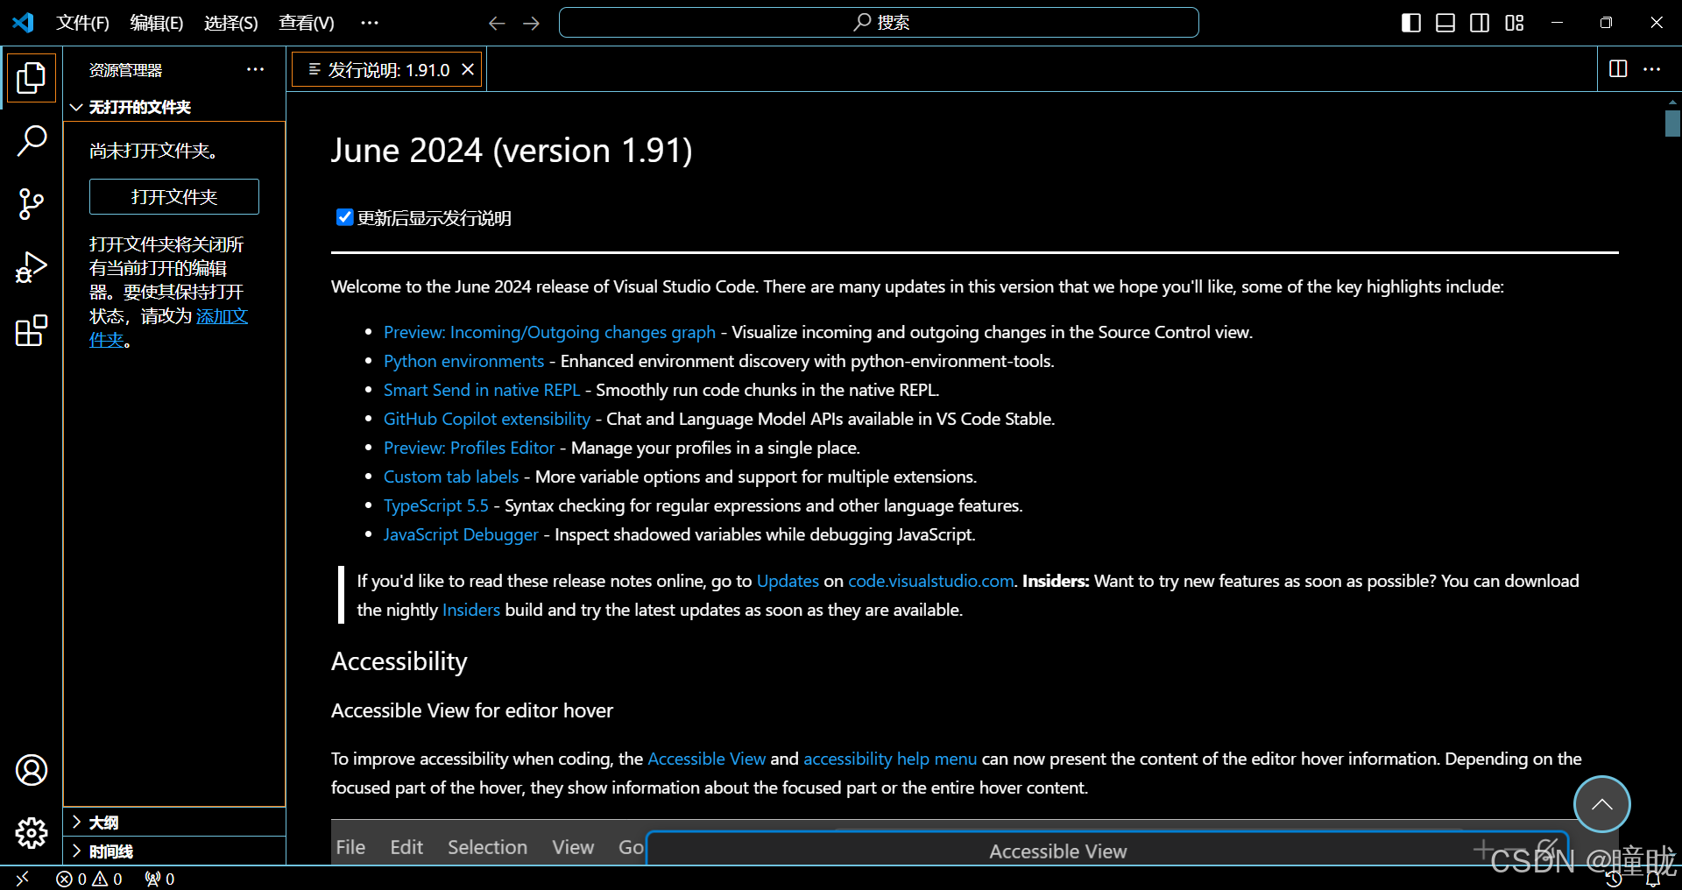Expand the 时间线 timeline section
Viewport: 1682px width, 890px height.
tap(173, 851)
